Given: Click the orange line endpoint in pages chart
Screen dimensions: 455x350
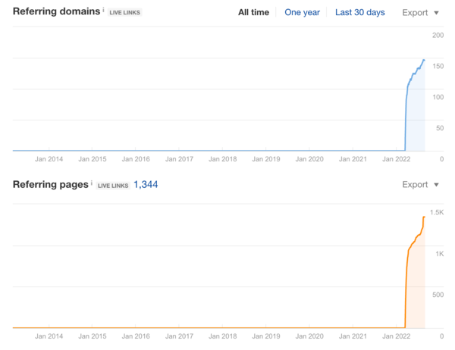Looking at the screenshot, I should 424,217.
